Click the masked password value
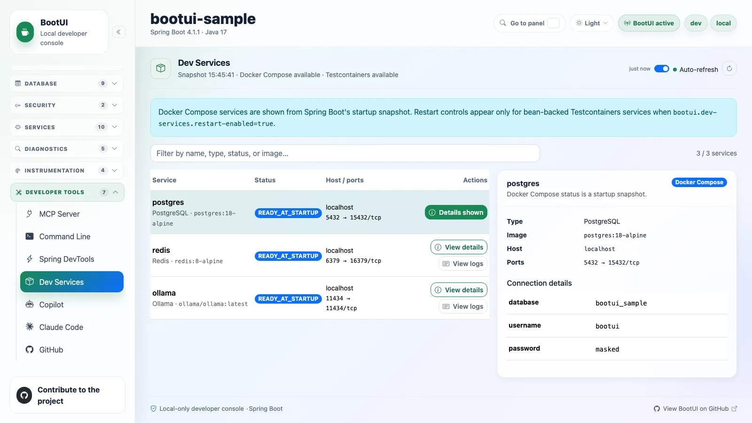 tap(607, 349)
